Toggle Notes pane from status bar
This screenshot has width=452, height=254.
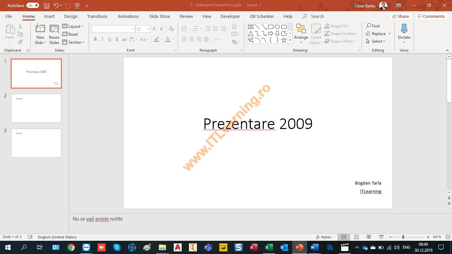[x=324, y=237]
